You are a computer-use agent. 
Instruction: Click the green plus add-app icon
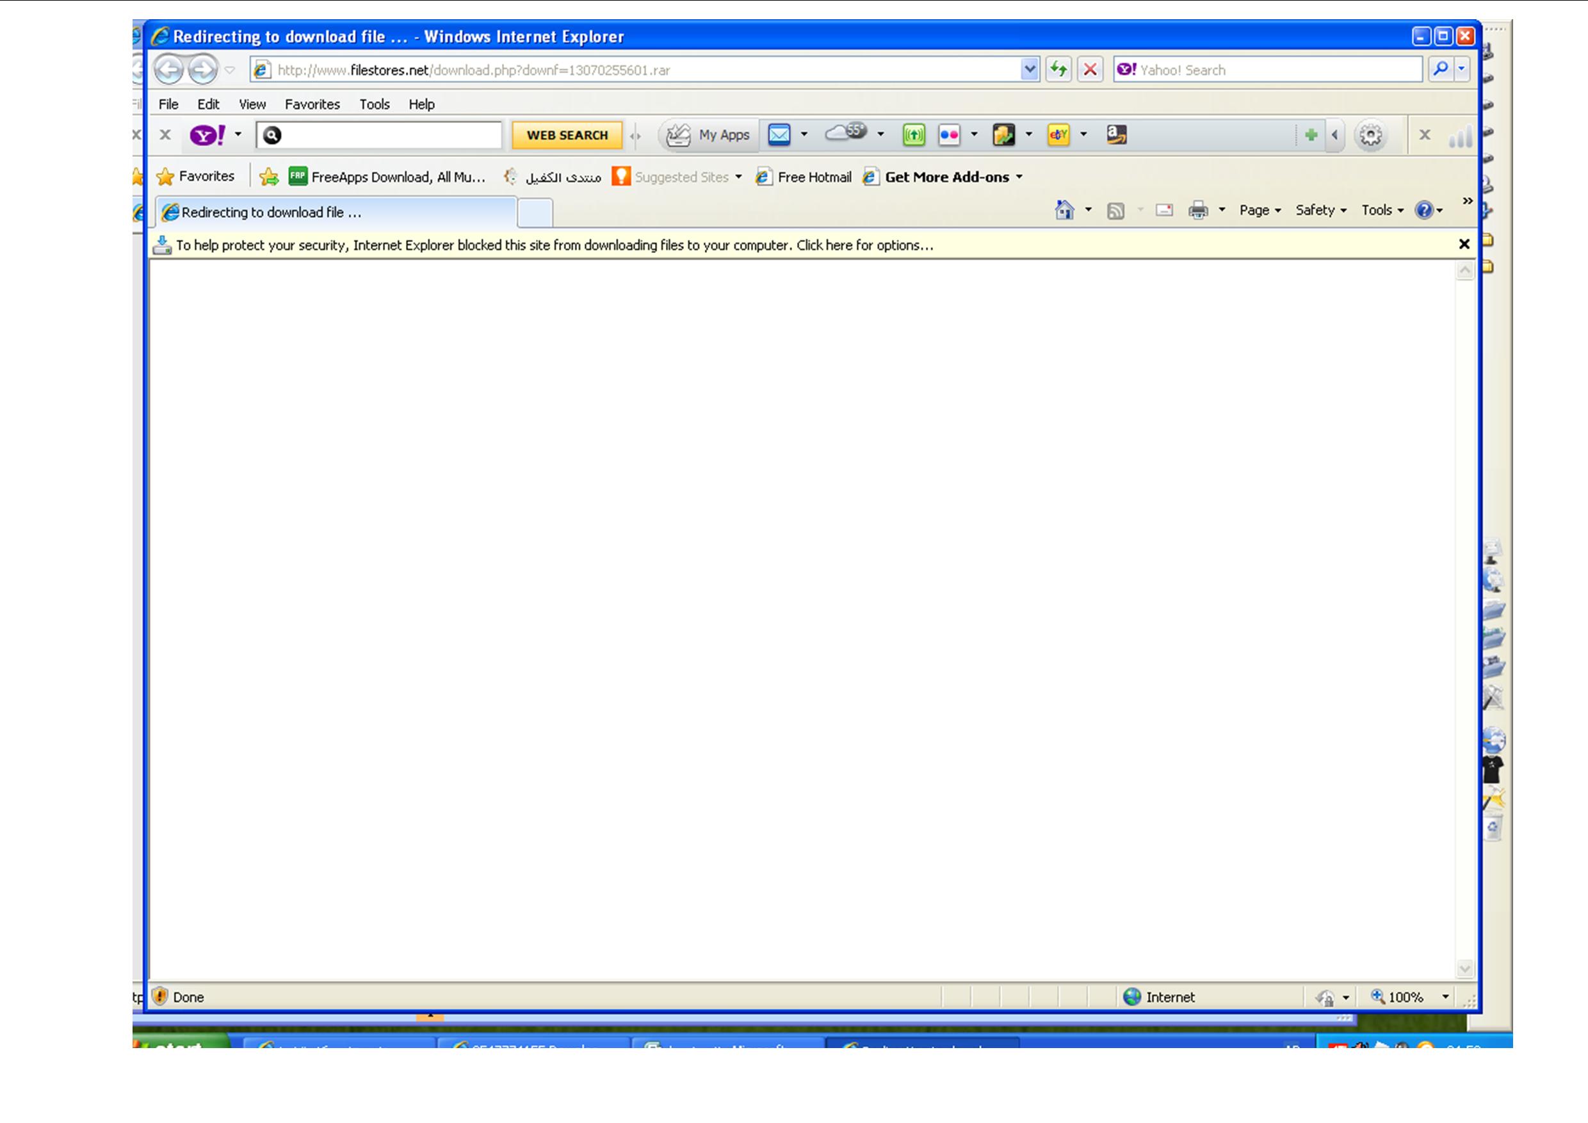point(1310,135)
